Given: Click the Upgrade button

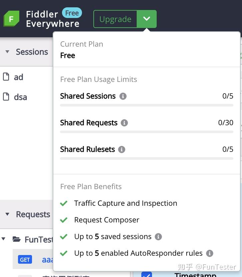Looking at the screenshot, I should click(115, 19).
